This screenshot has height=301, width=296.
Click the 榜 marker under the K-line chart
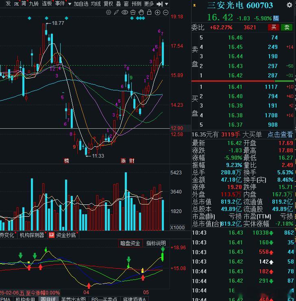click(x=67, y=160)
